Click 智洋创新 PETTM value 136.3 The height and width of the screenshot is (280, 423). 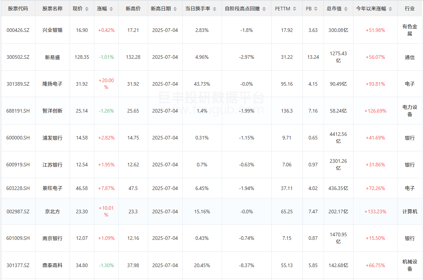287,111
